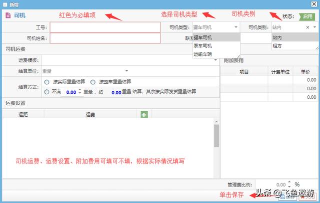Select 租方 in the 司机类别 list
This screenshot has width=320, height=203.
pyautogui.click(x=277, y=45)
